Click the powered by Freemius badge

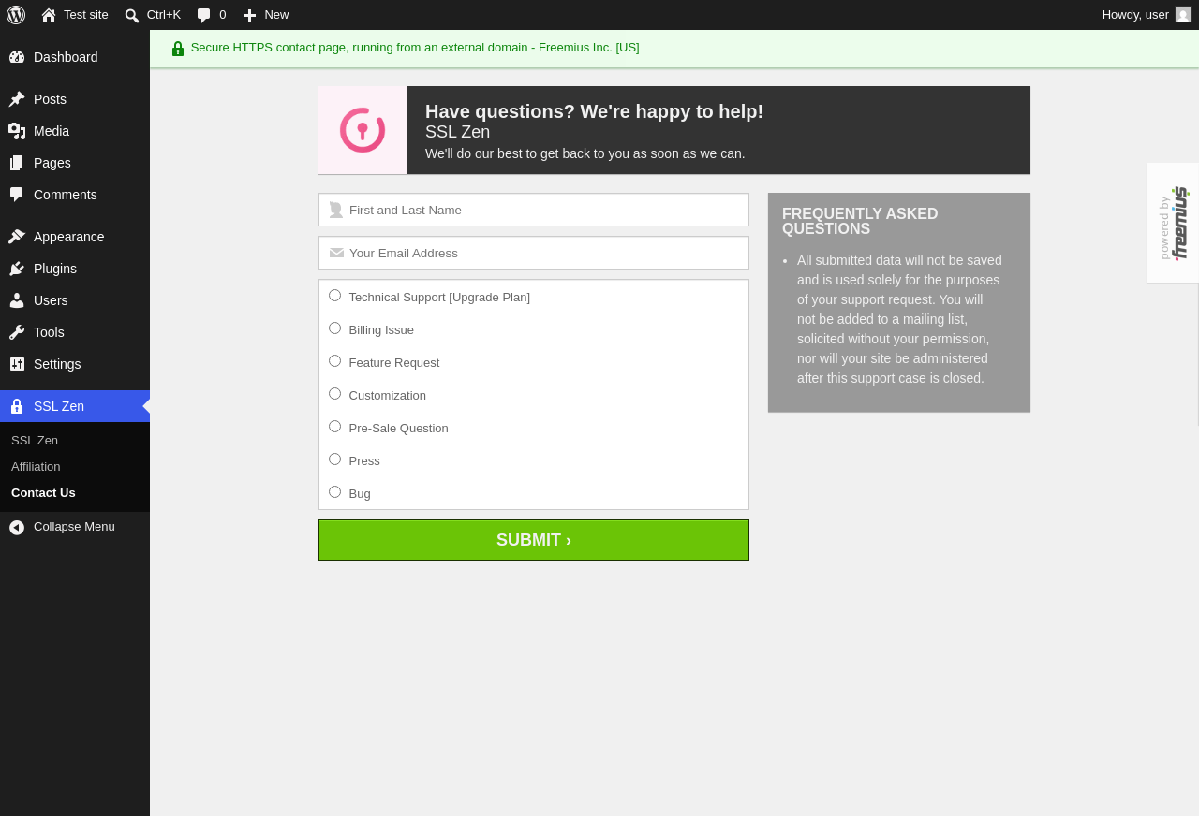click(1173, 223)
